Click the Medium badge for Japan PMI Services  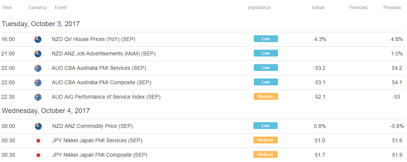click(265, 140)
